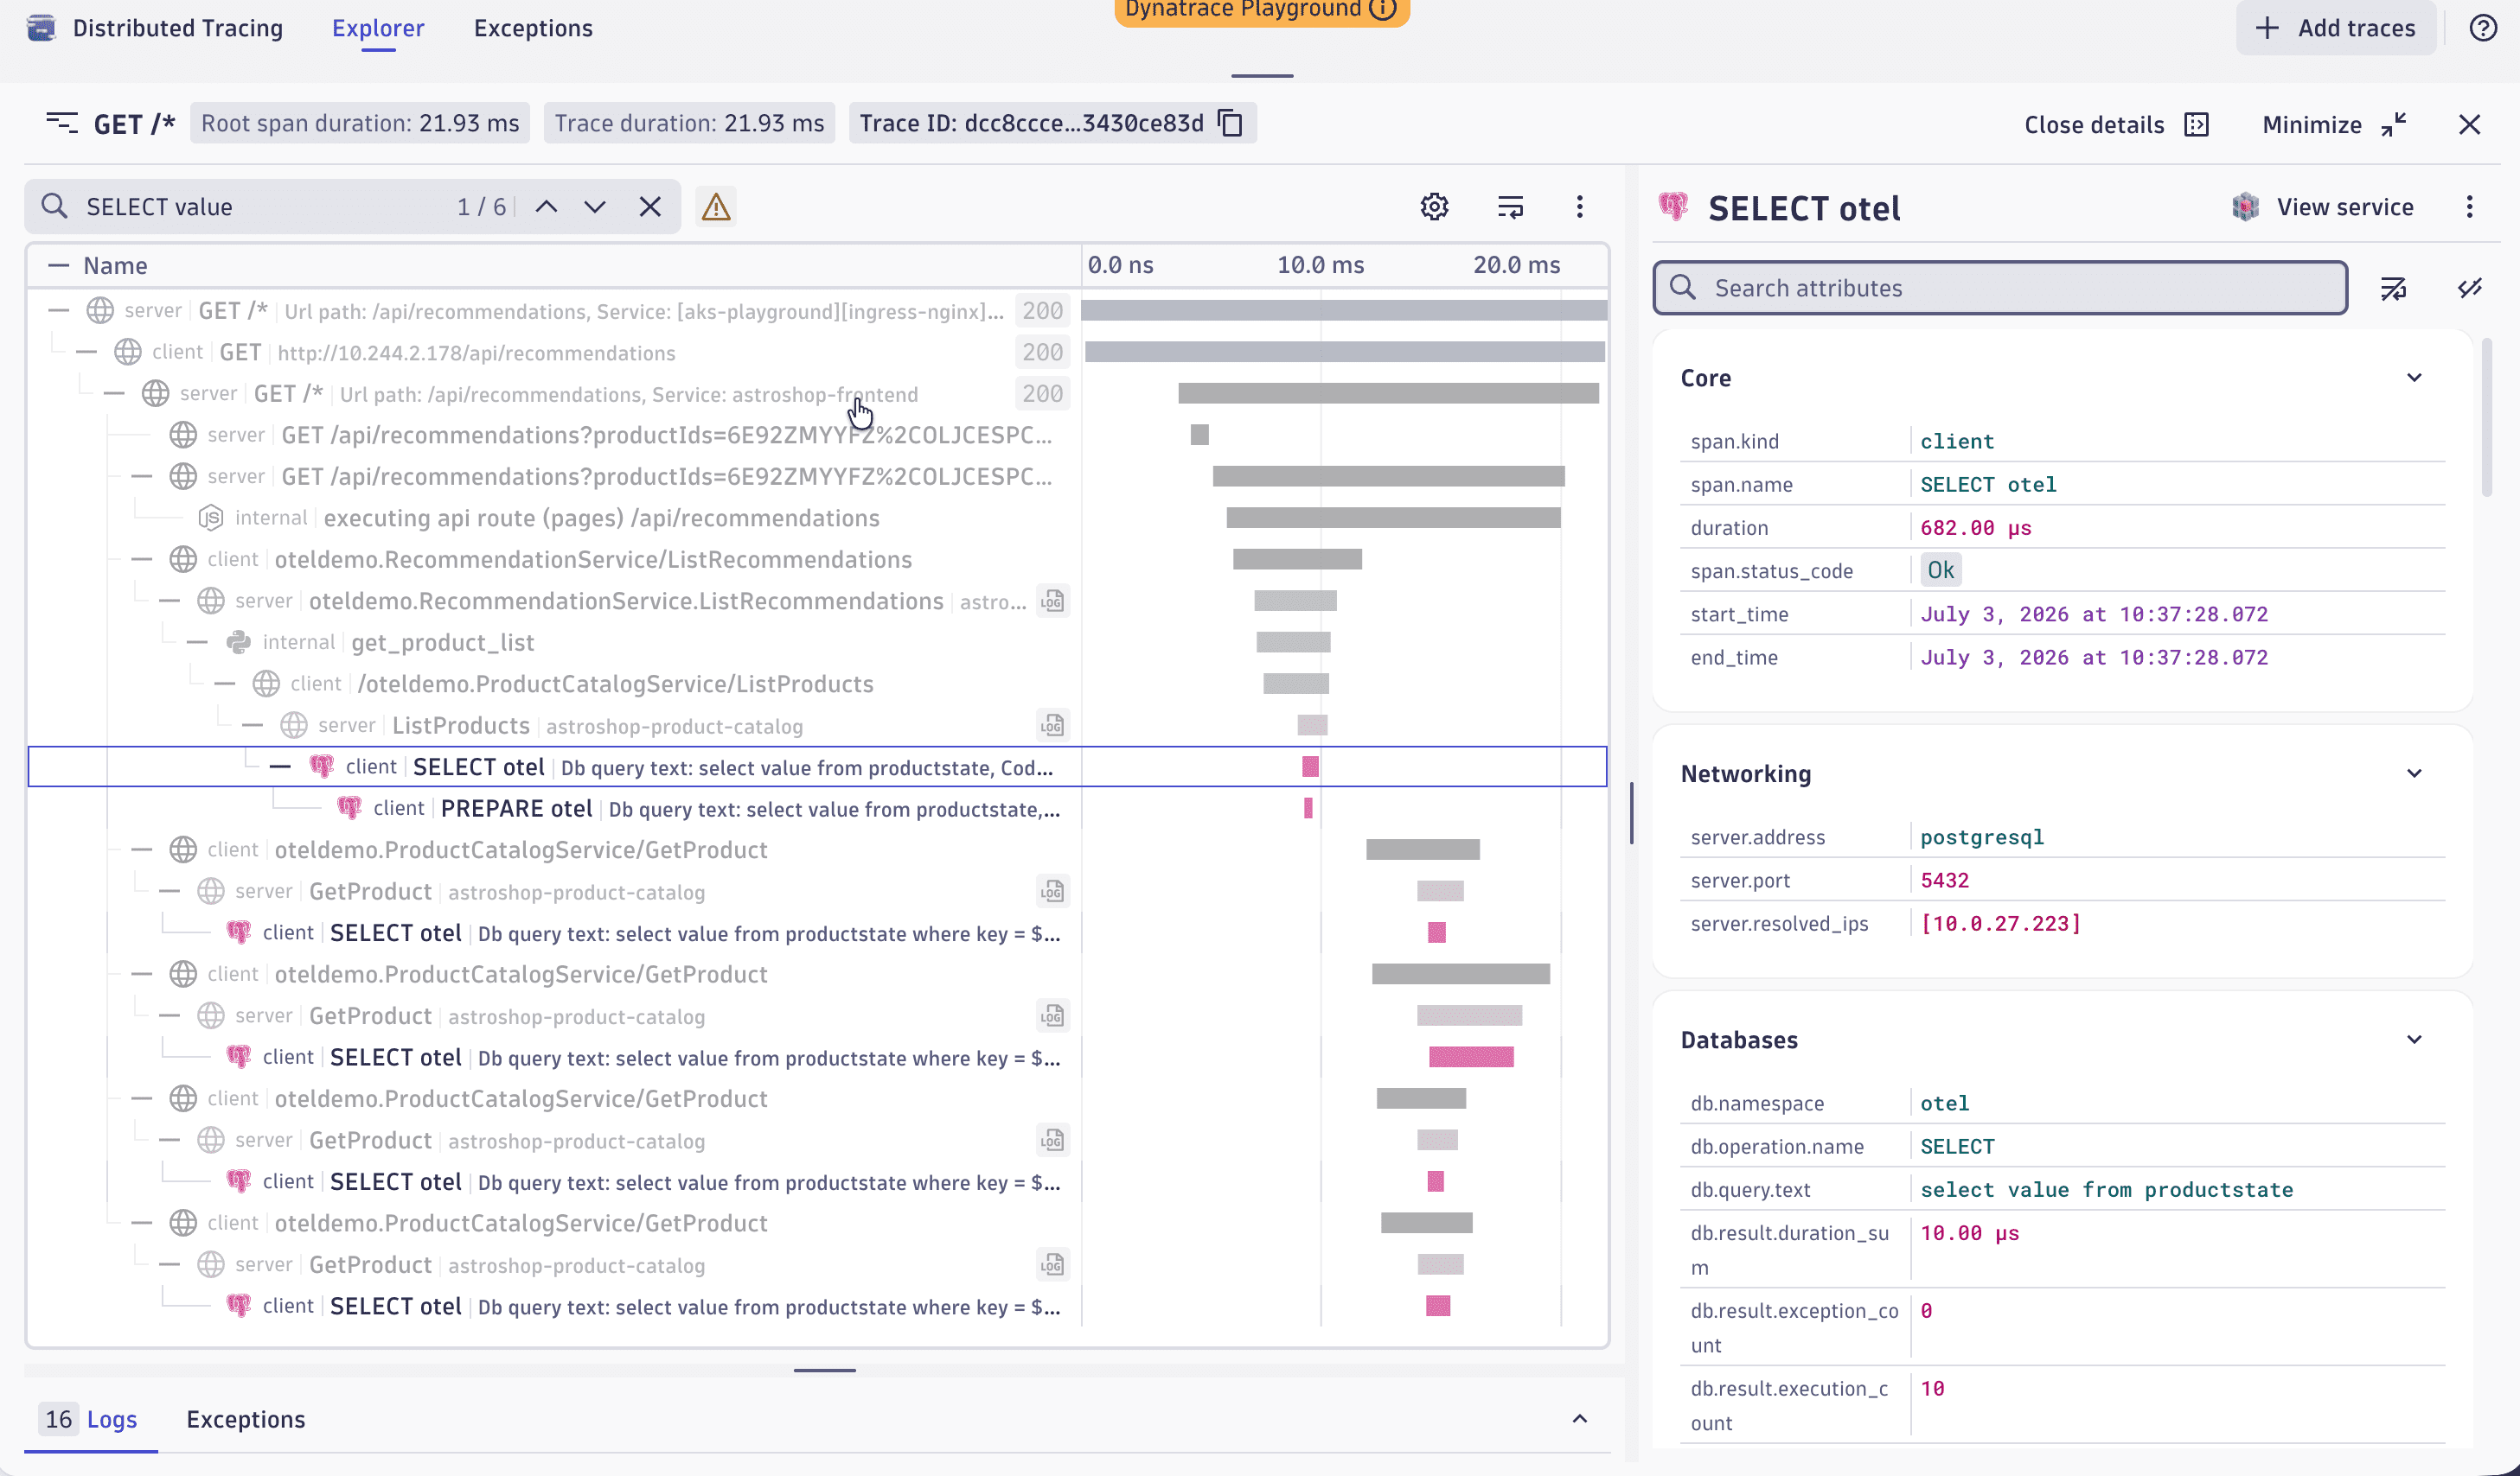Click Close details button

[2117, 125]
